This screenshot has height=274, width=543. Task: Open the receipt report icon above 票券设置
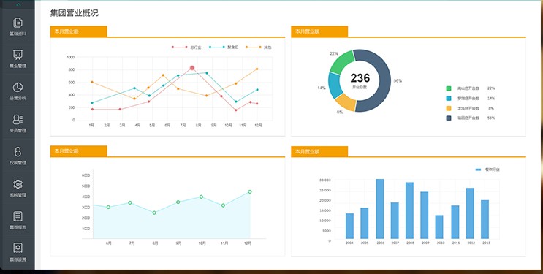(x=18, y=216)
